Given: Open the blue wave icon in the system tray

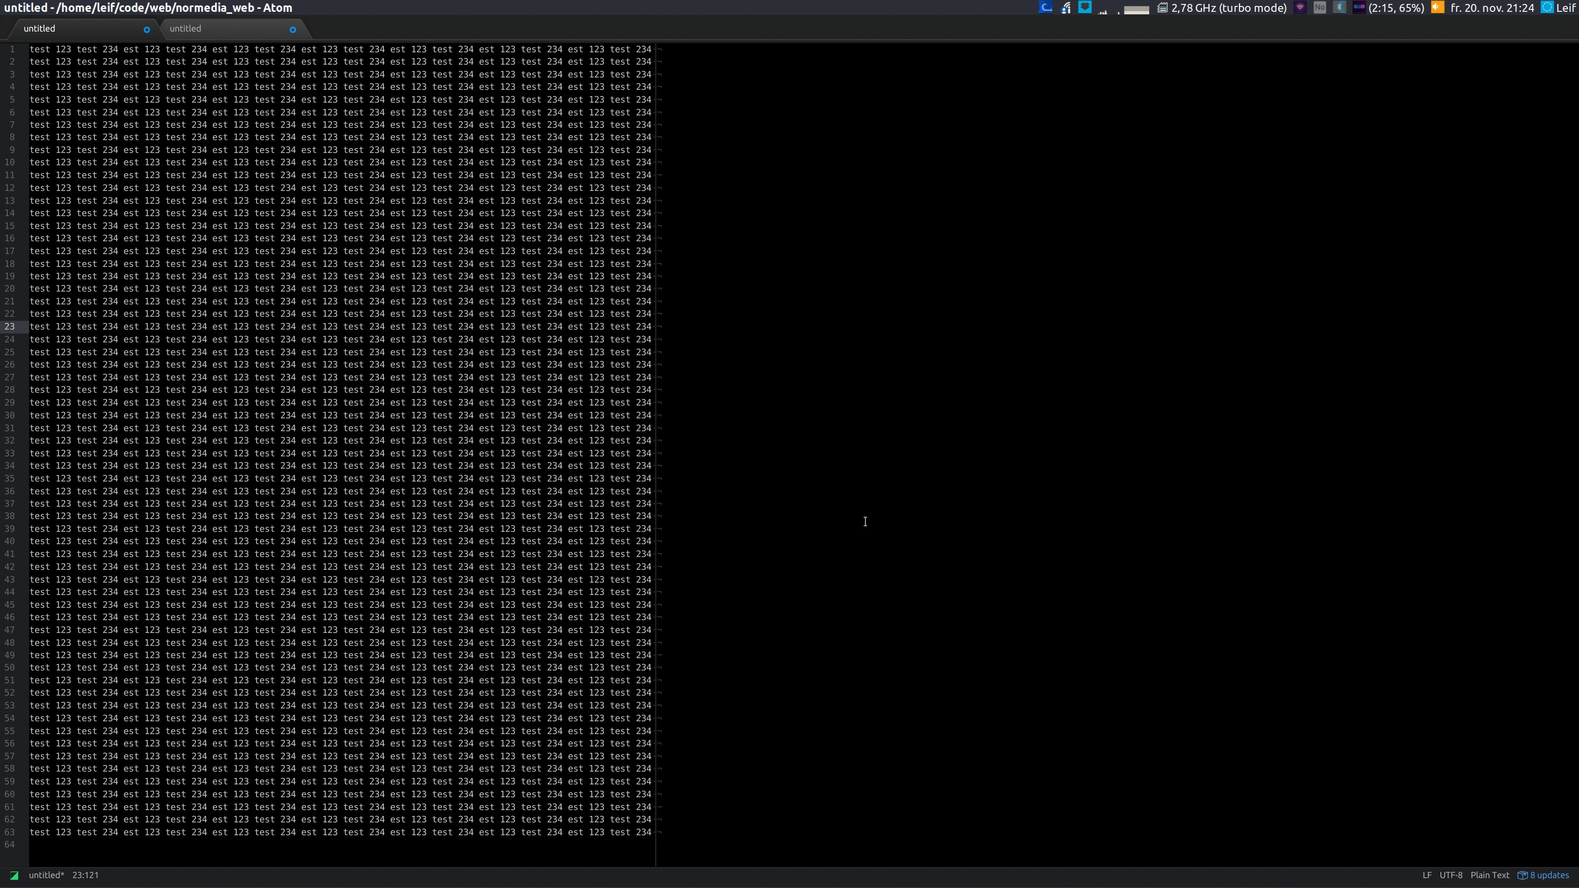Looking at the screenshot, I should point(1046,7).
